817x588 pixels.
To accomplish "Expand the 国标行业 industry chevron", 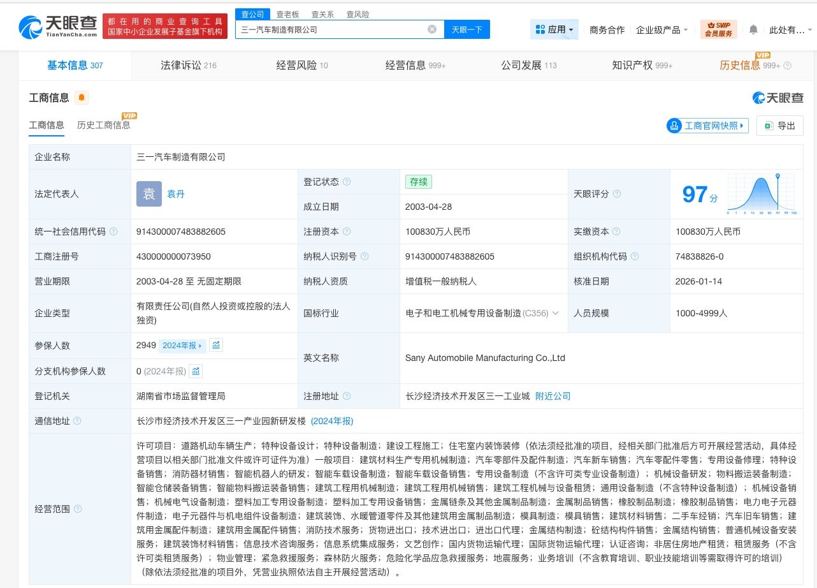I will 555,313.
